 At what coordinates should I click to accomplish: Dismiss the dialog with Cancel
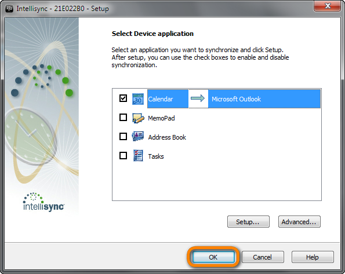[x=263, y=257]
